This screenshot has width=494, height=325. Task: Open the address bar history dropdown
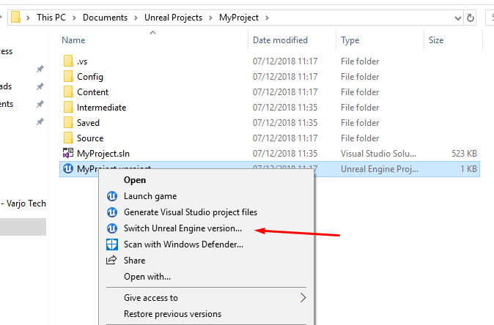pos(458,18)
